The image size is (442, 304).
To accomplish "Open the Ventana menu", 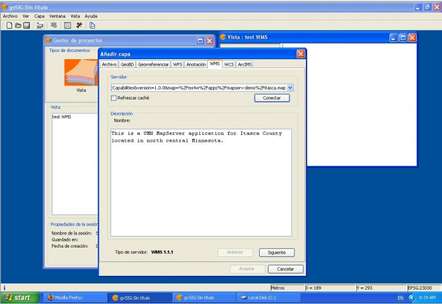I will point(57,16).
